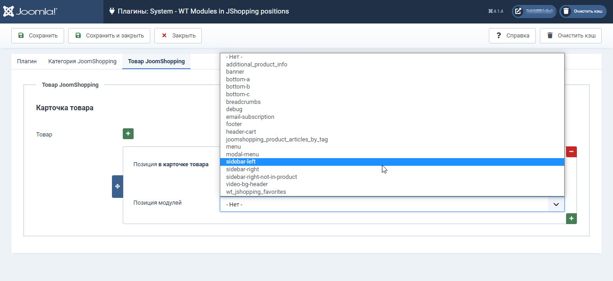Screen dimensions: 613x281
Task: Open the site preview button in the header
Action: coord(534,11)
